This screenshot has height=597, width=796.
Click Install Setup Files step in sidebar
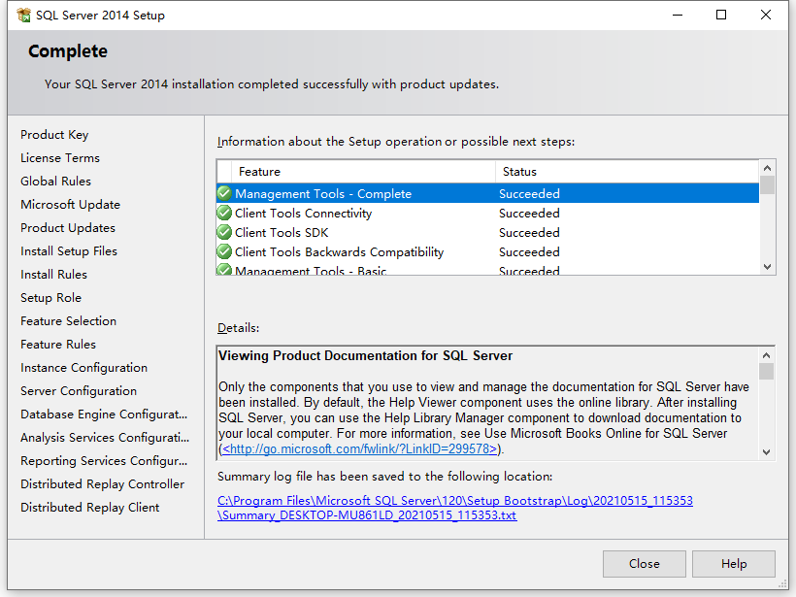[69, 251]
